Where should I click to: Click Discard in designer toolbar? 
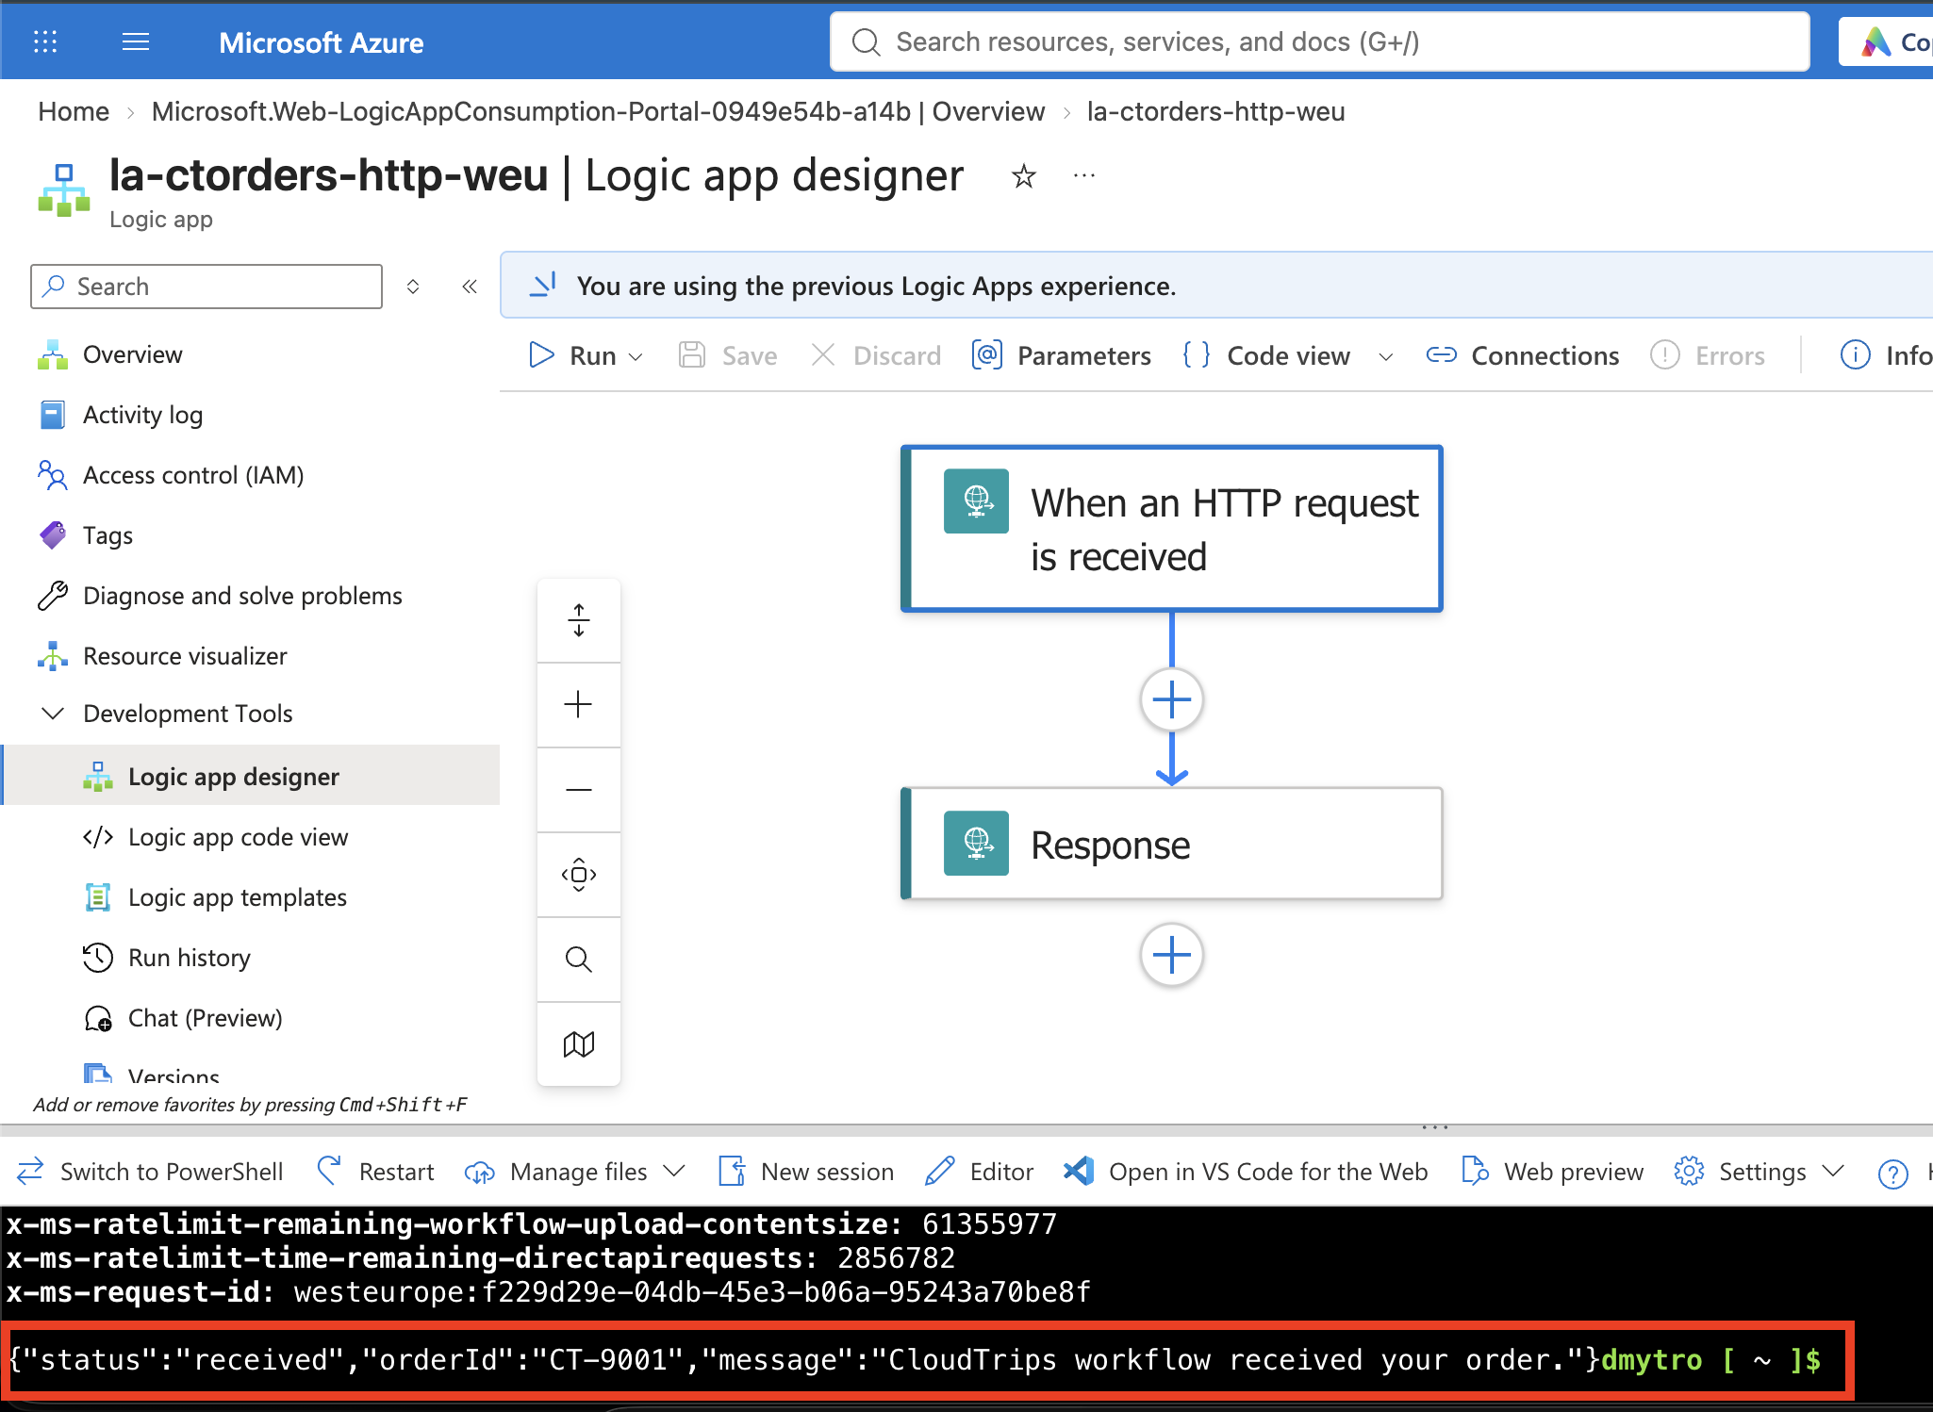876,355
